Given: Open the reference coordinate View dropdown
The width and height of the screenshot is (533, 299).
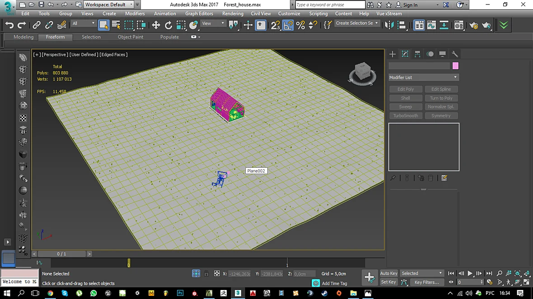Looking at the screenshot, I should (x=213, y=23).
